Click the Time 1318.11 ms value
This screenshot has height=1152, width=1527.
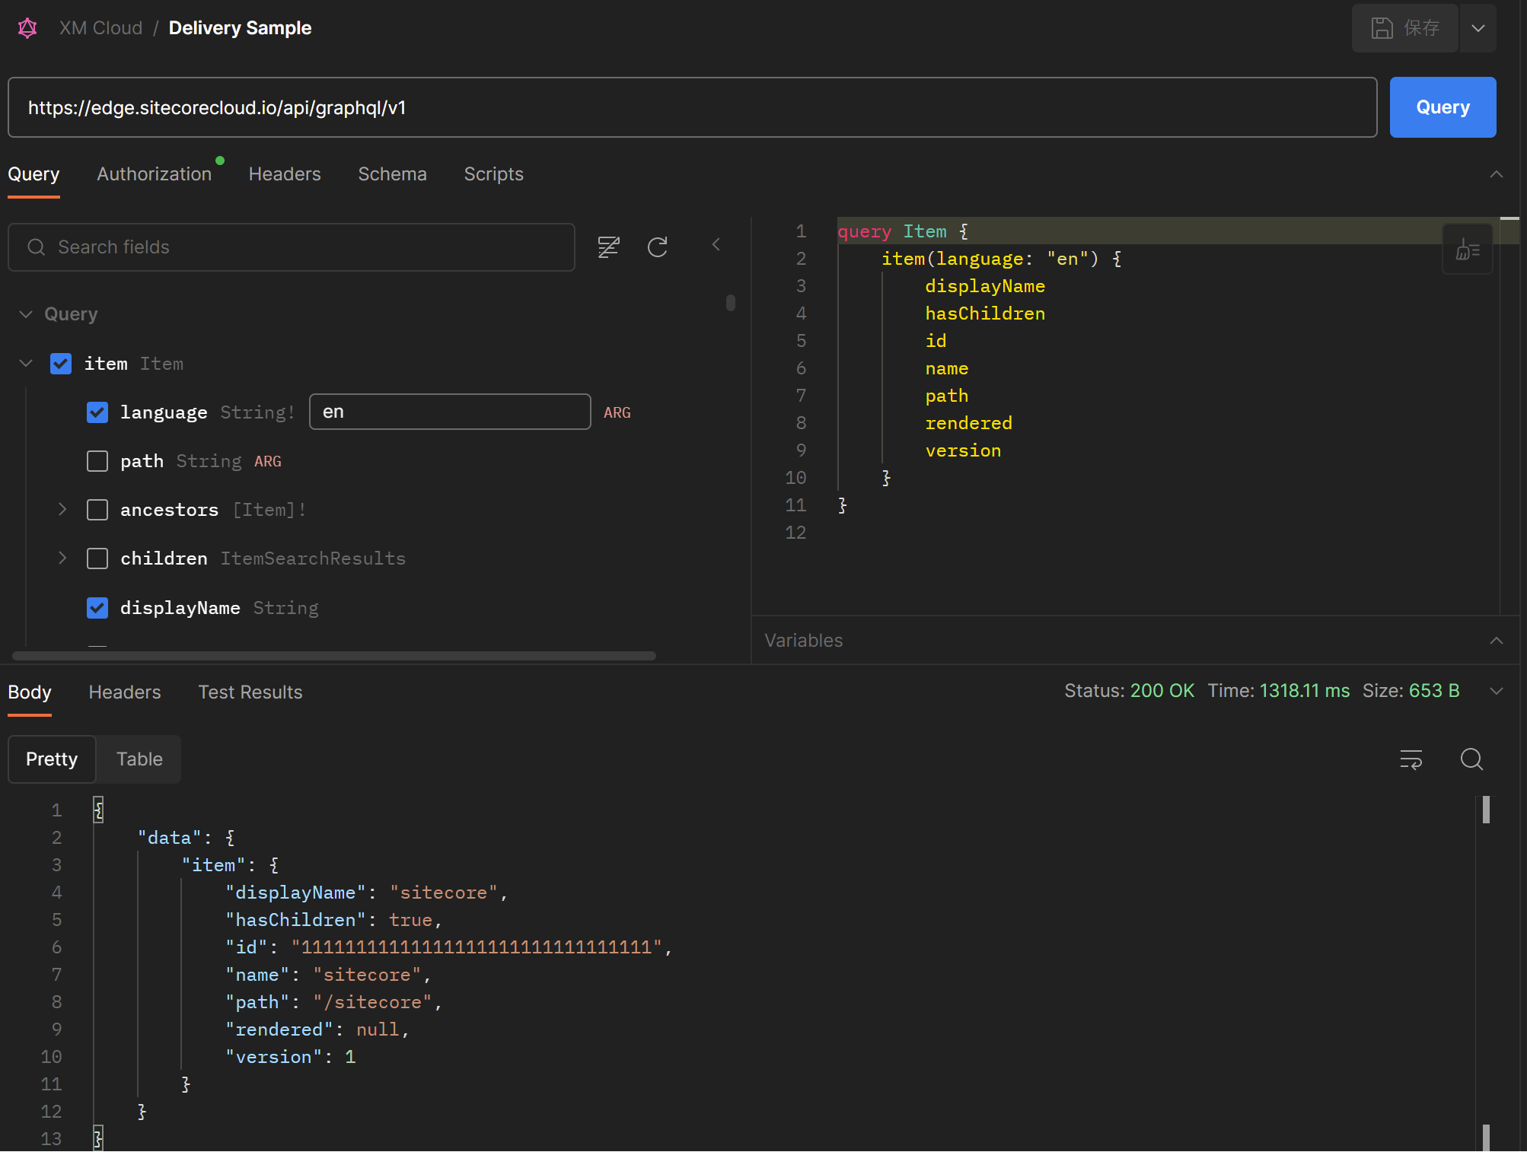(1304, 691)
